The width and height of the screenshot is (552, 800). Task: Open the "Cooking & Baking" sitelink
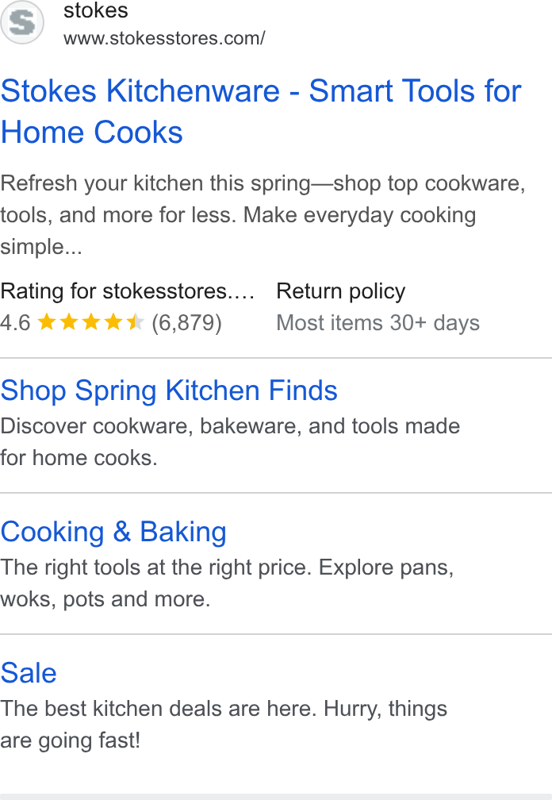point(113,532)
